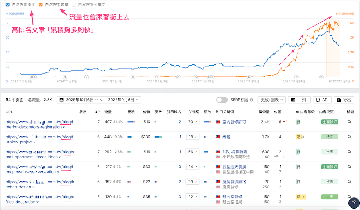Click the 搜索量 column header

[x=264, y=112]
